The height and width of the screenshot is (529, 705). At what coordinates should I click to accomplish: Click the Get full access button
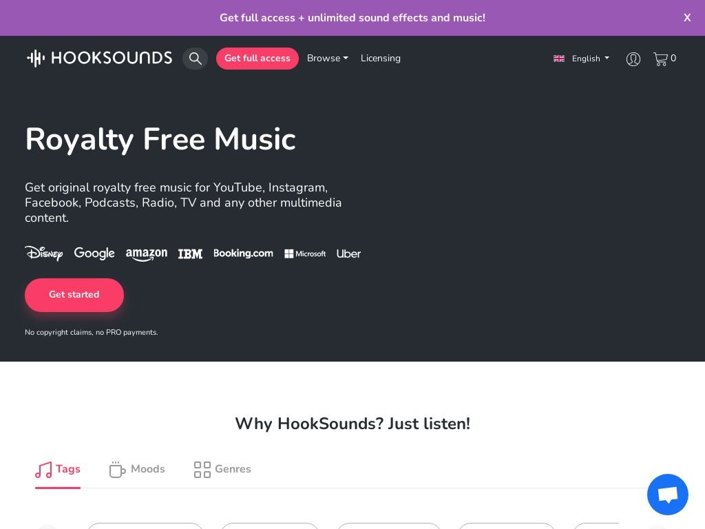point(257,59)
